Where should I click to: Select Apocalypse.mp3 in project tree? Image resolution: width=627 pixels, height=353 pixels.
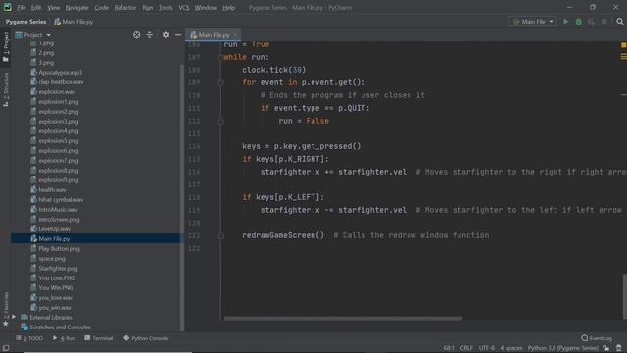61,73
